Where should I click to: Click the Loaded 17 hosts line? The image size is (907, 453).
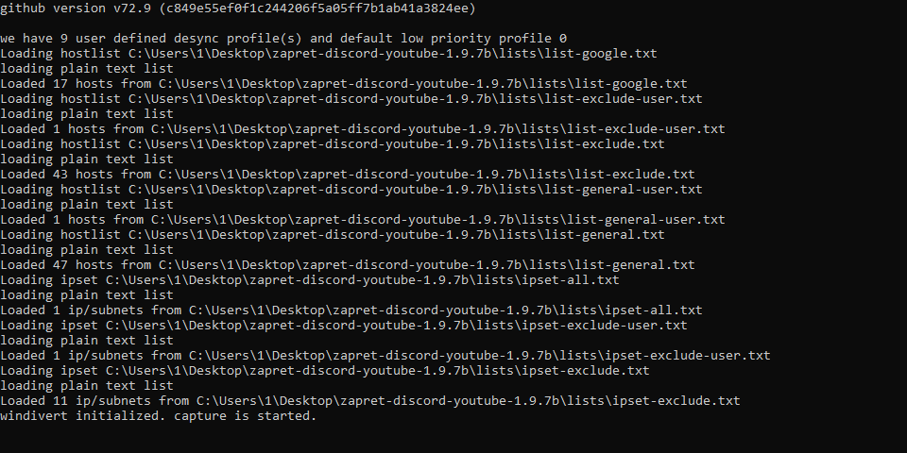(343, 84)
